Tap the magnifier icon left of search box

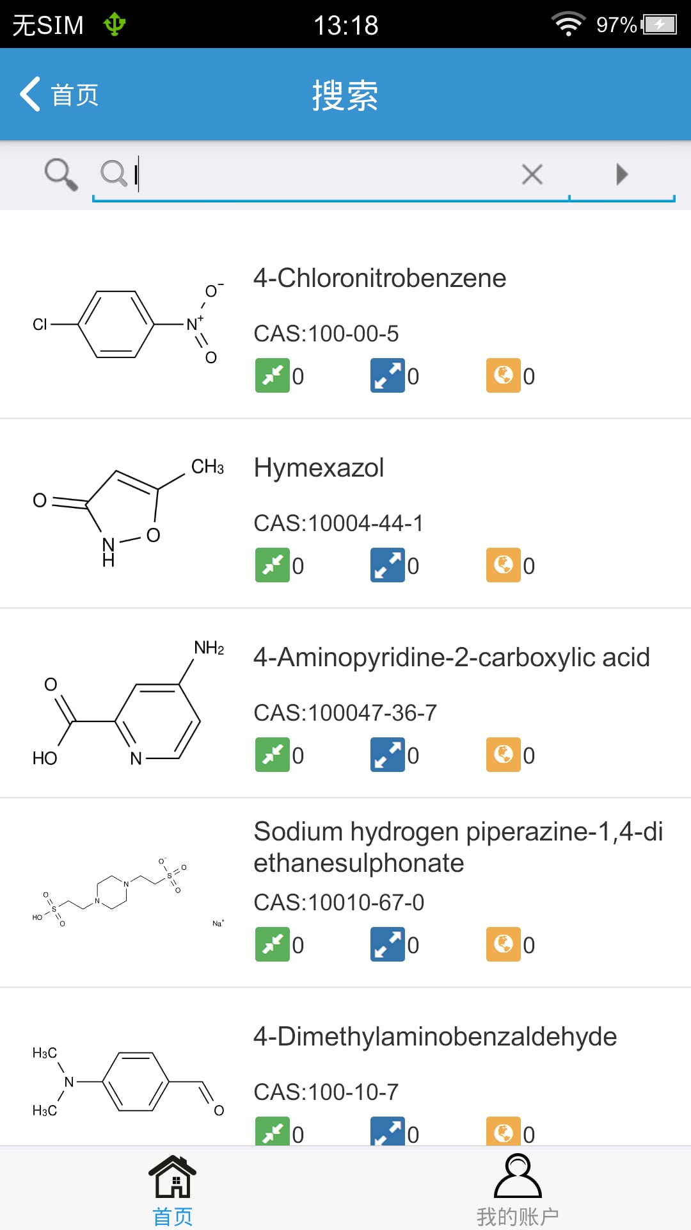61,174
